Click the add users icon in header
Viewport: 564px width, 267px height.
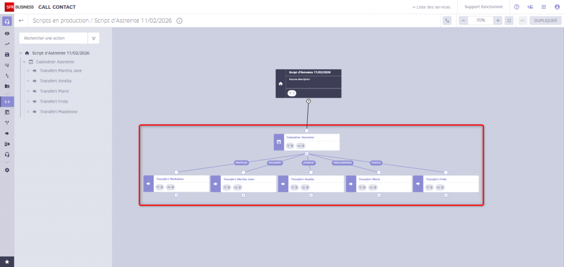[530, 7]
